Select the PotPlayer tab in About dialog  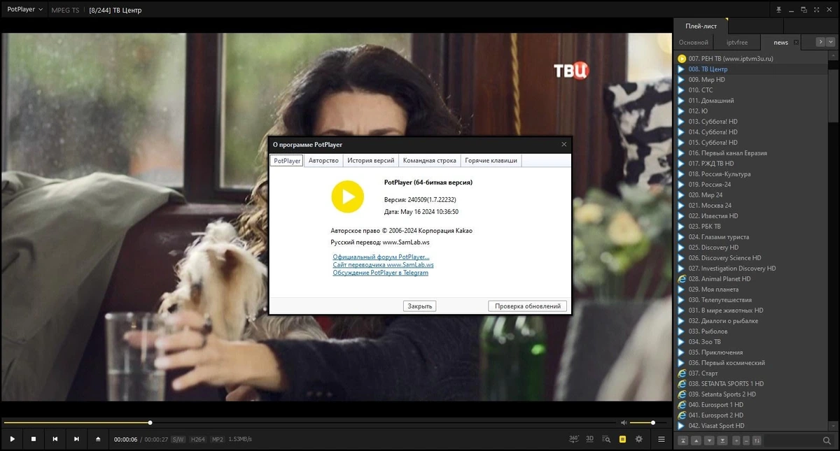click(x=287, y=161)
